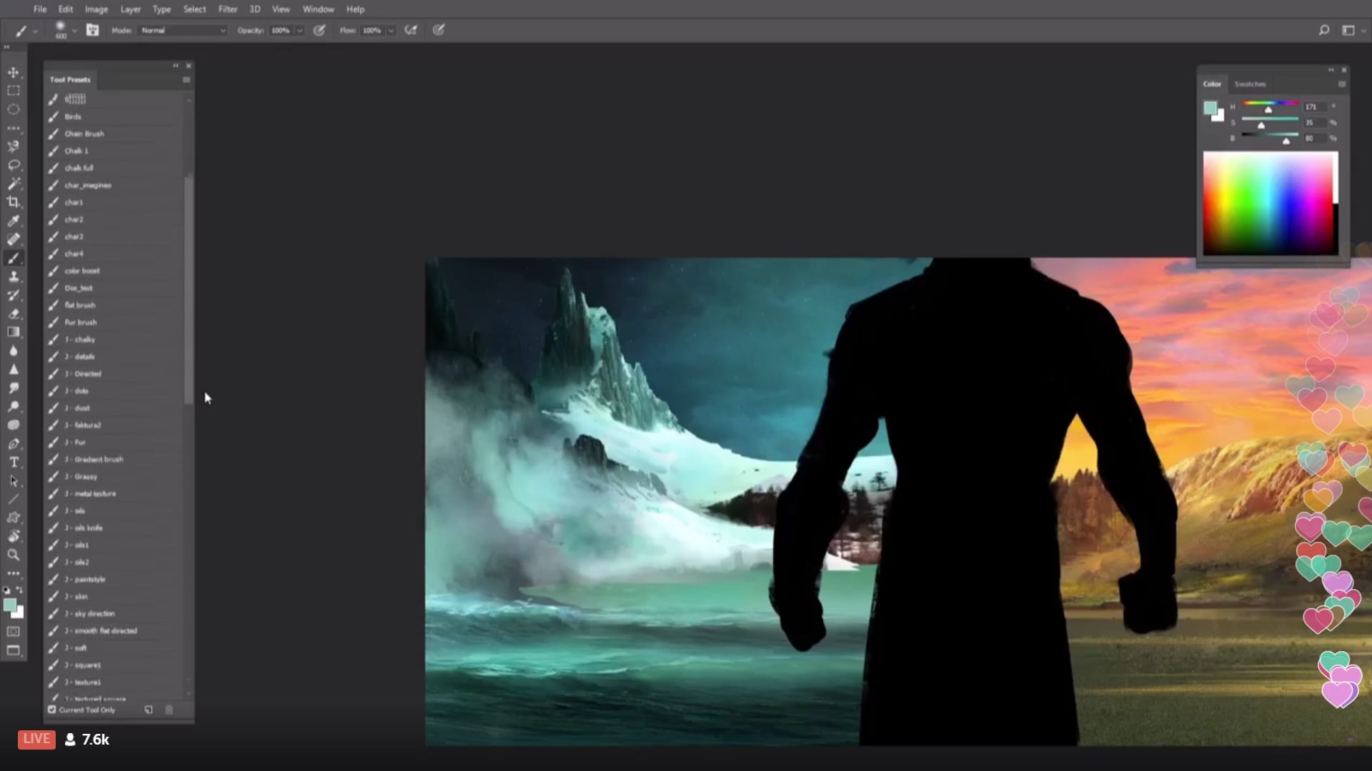Choose the color boost tool preset
Screen dimensions: 1372x771
(82, 271)
